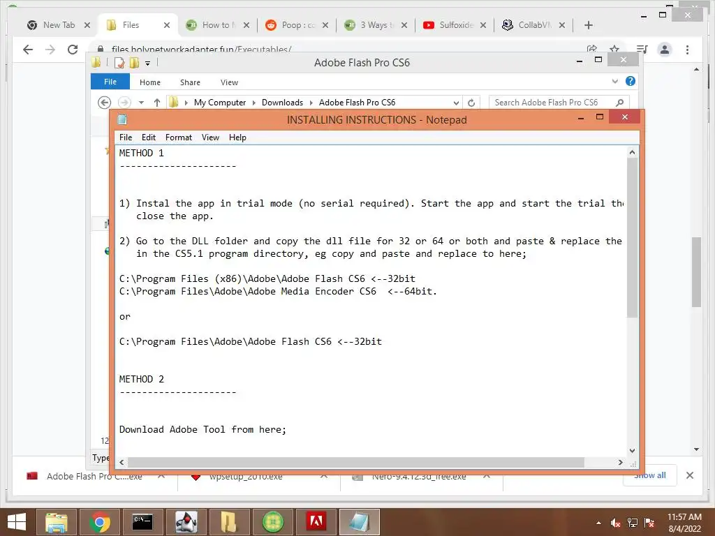Expand the Downloads breadcrumb arrow
The height and width of the screenshot is (536, 715).
[x=311, y=103]
